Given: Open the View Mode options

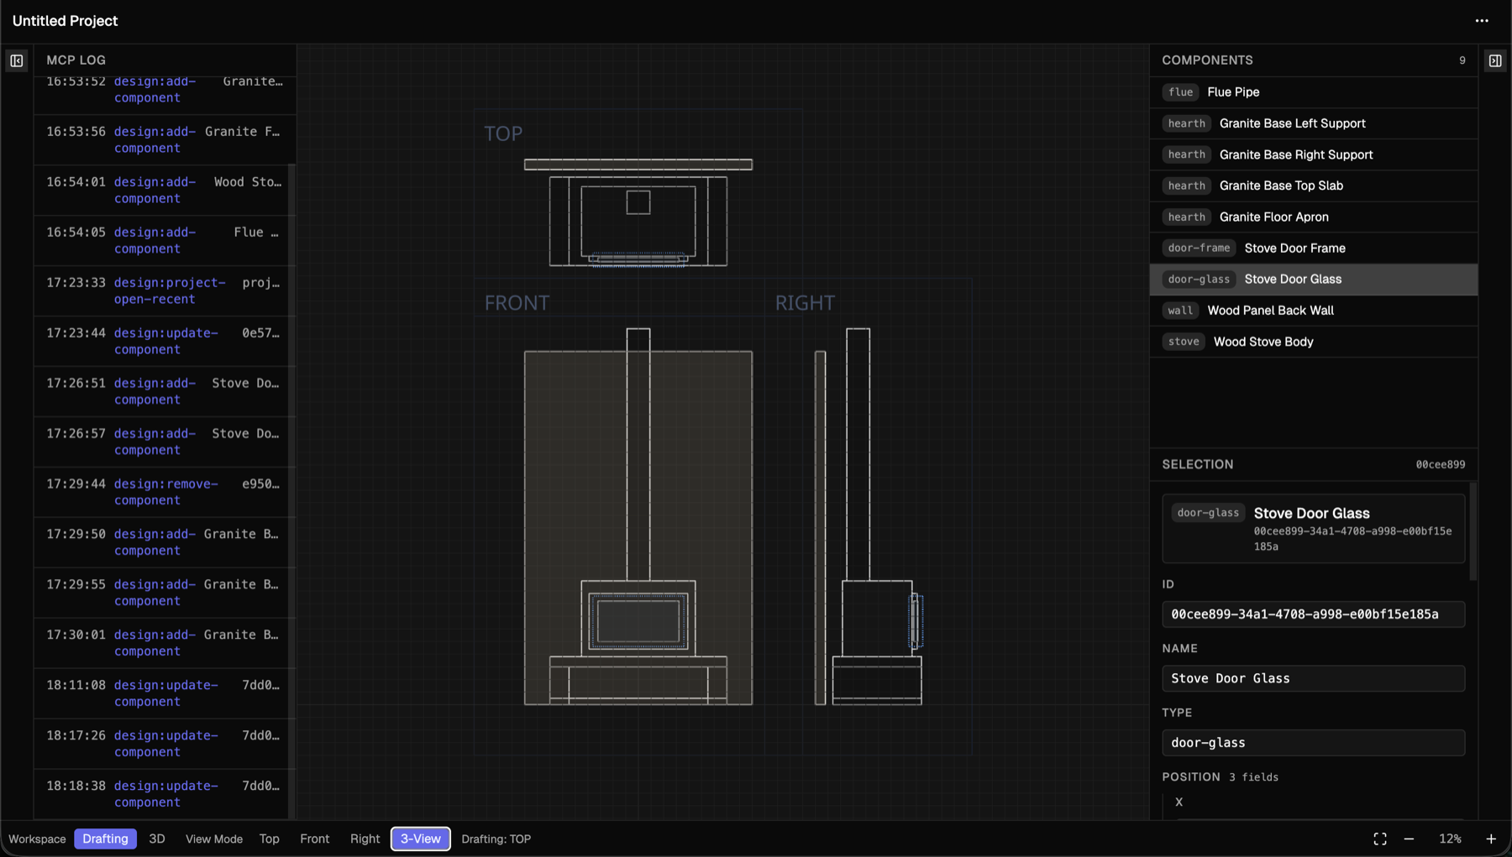Looking at the screenshot, I should click(x=214, y=839).
